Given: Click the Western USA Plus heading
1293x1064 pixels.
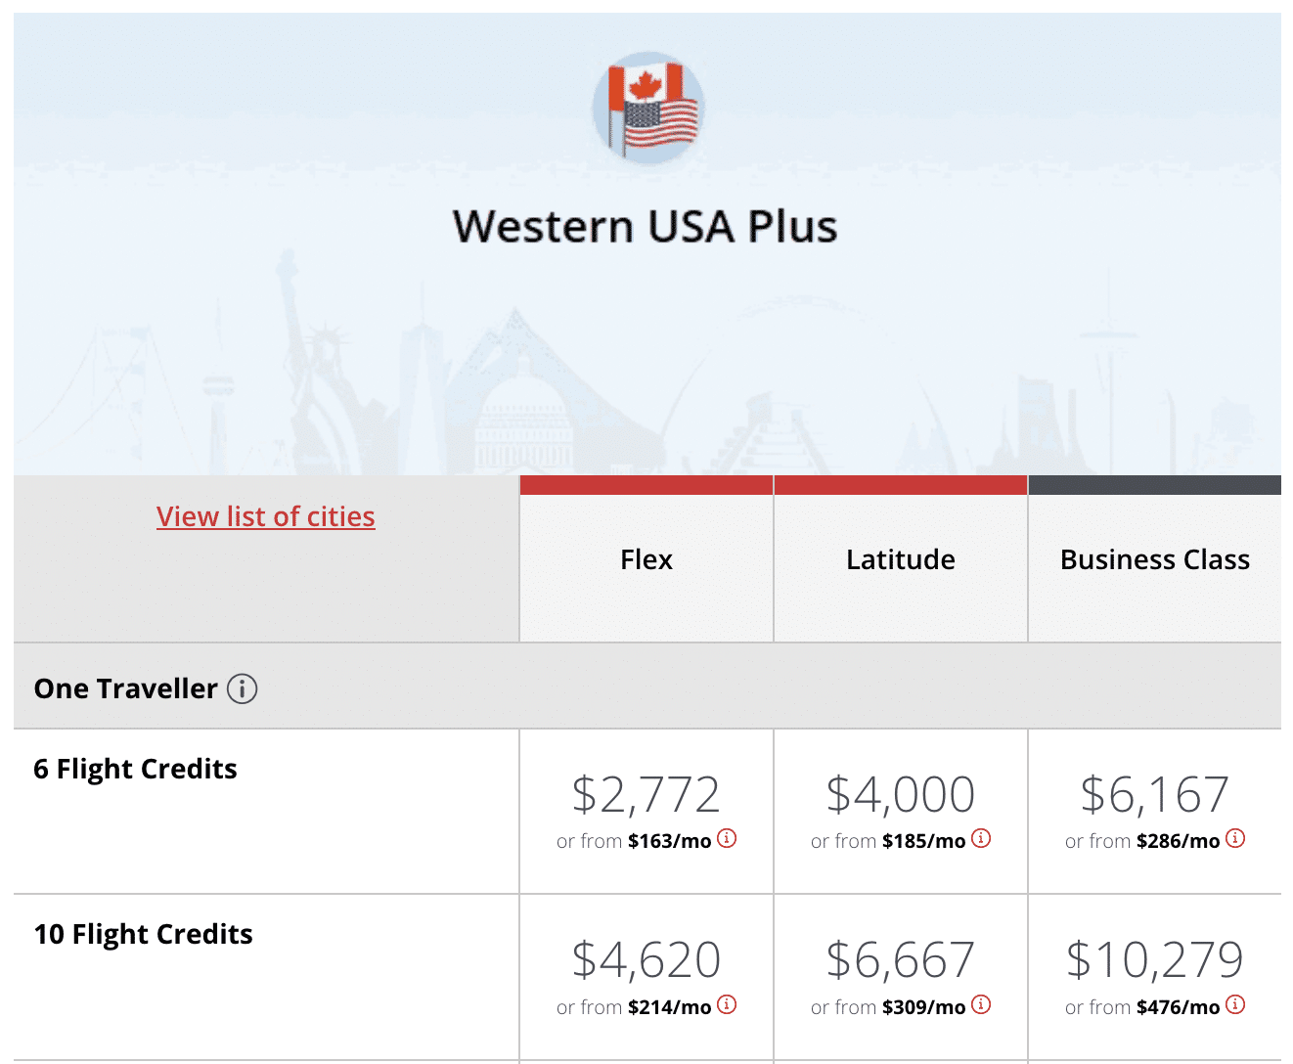Looking at the screenshot, I should pos(646,227).
